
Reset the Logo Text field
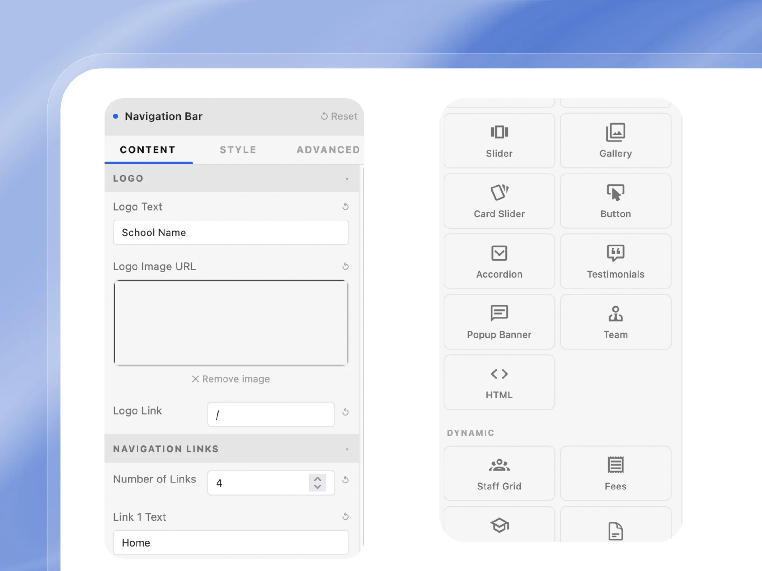tap(345, 207)
